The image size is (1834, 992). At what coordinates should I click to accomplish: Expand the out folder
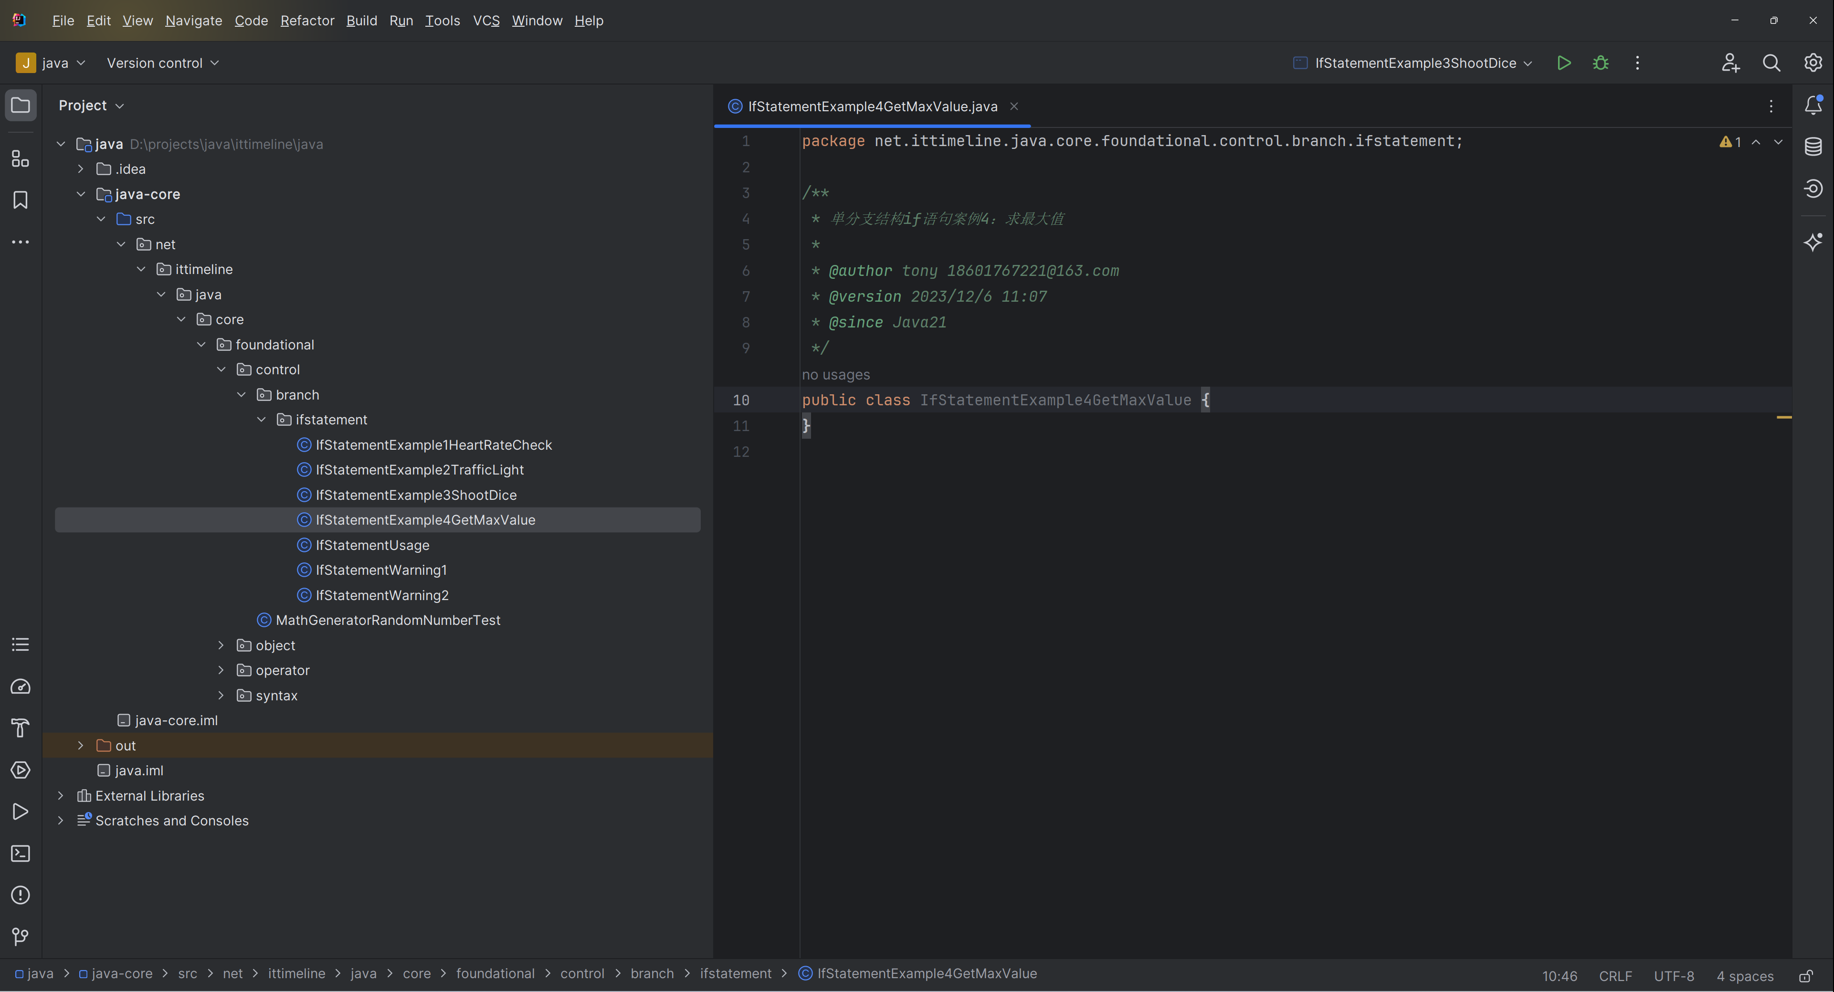(x=81, y=746)
